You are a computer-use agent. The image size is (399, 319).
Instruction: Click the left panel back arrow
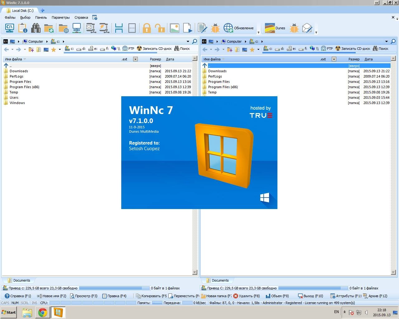pyautogui.click(x=6, y=49)
